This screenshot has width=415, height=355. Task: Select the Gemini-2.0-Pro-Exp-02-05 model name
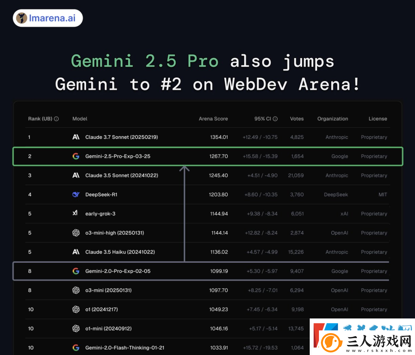coord(118,271)
